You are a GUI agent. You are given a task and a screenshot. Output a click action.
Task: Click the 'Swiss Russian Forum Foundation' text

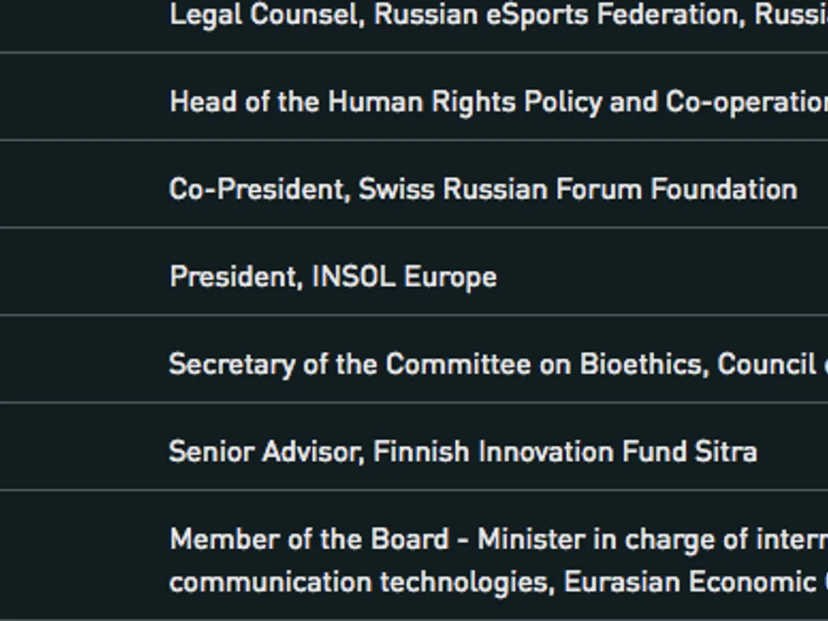click(578, 189)
